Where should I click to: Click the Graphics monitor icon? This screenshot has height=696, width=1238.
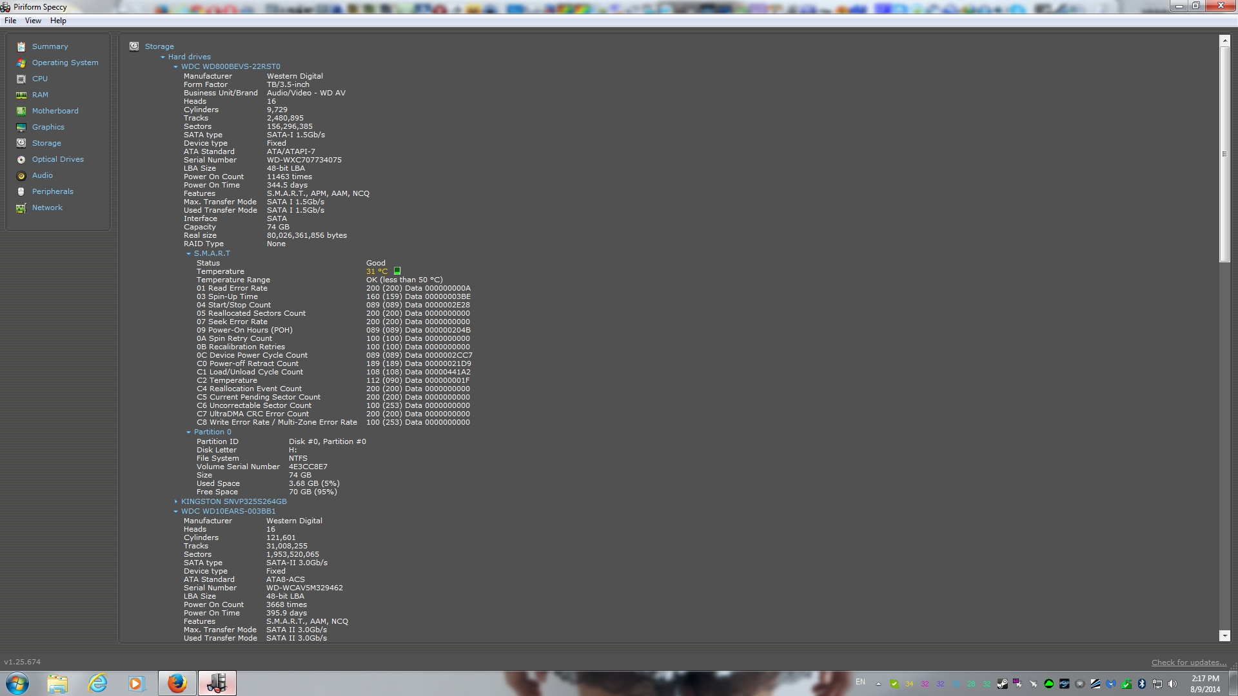click(21, 127)
